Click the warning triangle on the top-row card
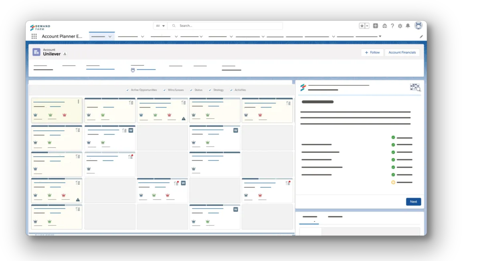Image resolution: width=481 pixels, height=261 pixels. (183, 119)
